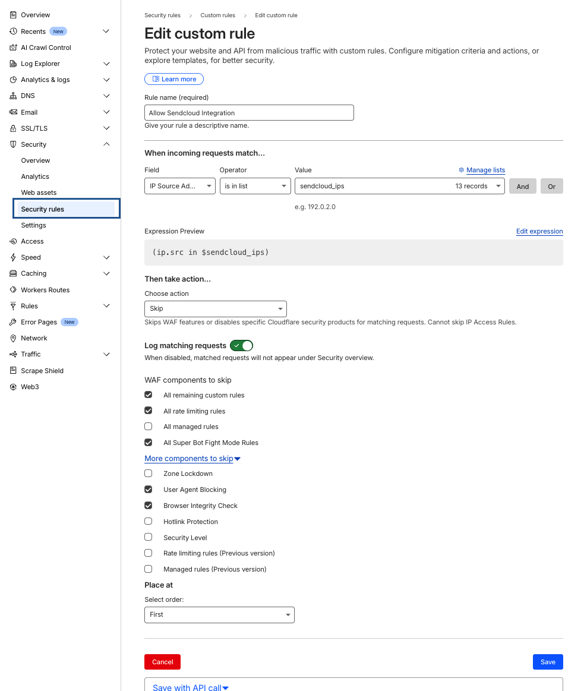
Task: Uncheck All rate limiting rules
Action: point(149,411)
